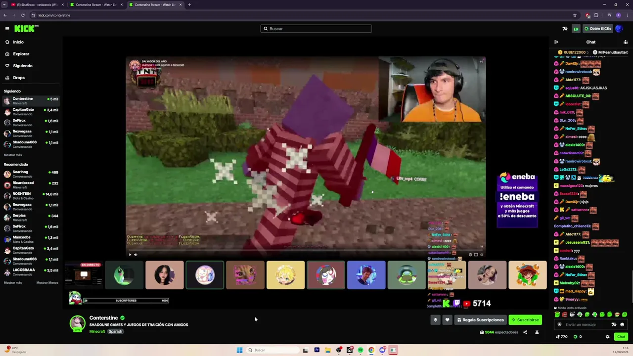
Task: Open Spotify from the taskbar
Action: [361, 350]
